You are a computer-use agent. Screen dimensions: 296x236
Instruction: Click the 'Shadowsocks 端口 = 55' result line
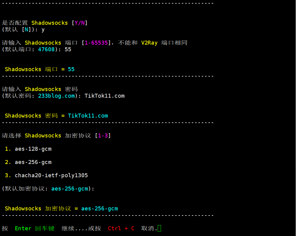click(x=40, y=69)
